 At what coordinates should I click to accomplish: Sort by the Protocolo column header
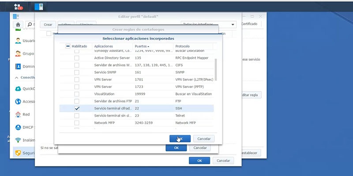[x=193, y=46]
